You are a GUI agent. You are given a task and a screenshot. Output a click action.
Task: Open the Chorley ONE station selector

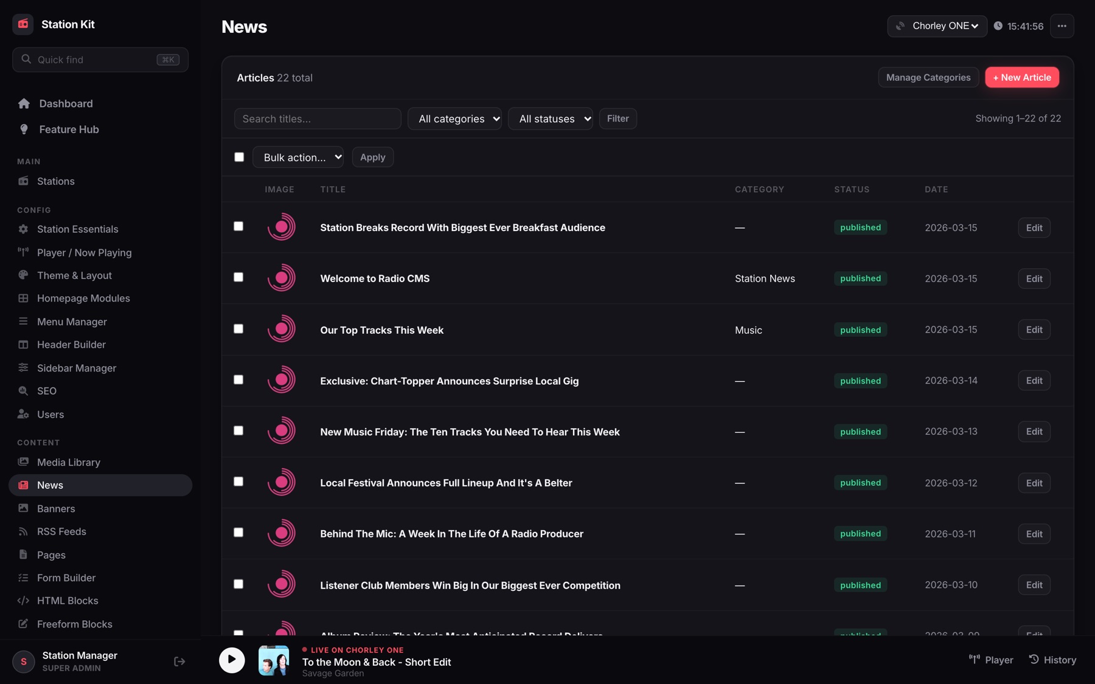tap(937, 26)
